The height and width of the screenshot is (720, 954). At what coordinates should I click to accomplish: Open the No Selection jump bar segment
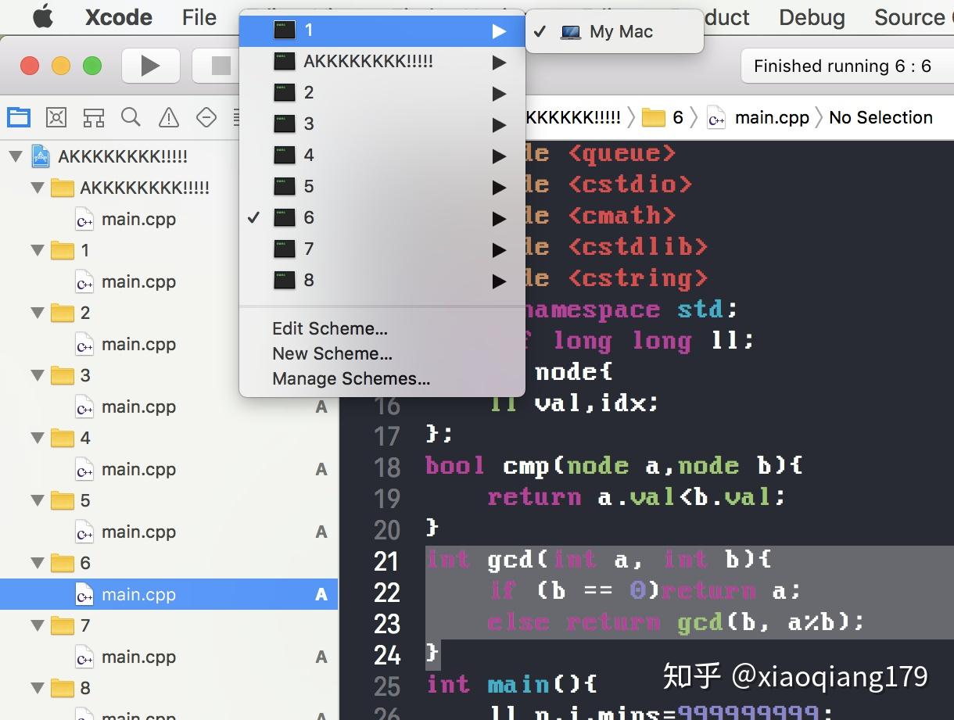coord(880,117)
